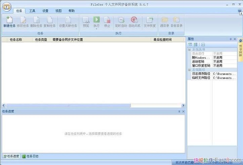The height and width of the screenshot is (165, 243).
Task: Select the 临时文件路径 property row
Action: [214, 78]
